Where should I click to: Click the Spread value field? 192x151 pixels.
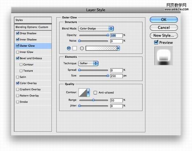coord(117,70)
